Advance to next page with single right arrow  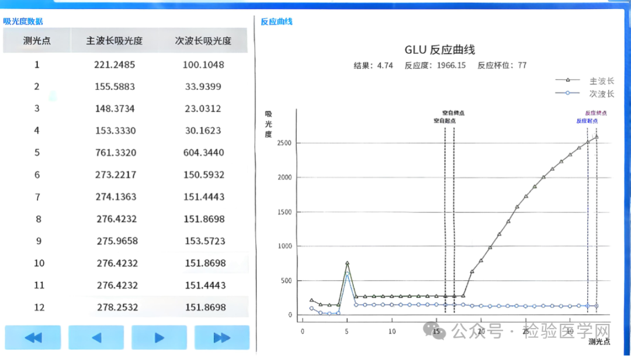click(x=159, y=337)
